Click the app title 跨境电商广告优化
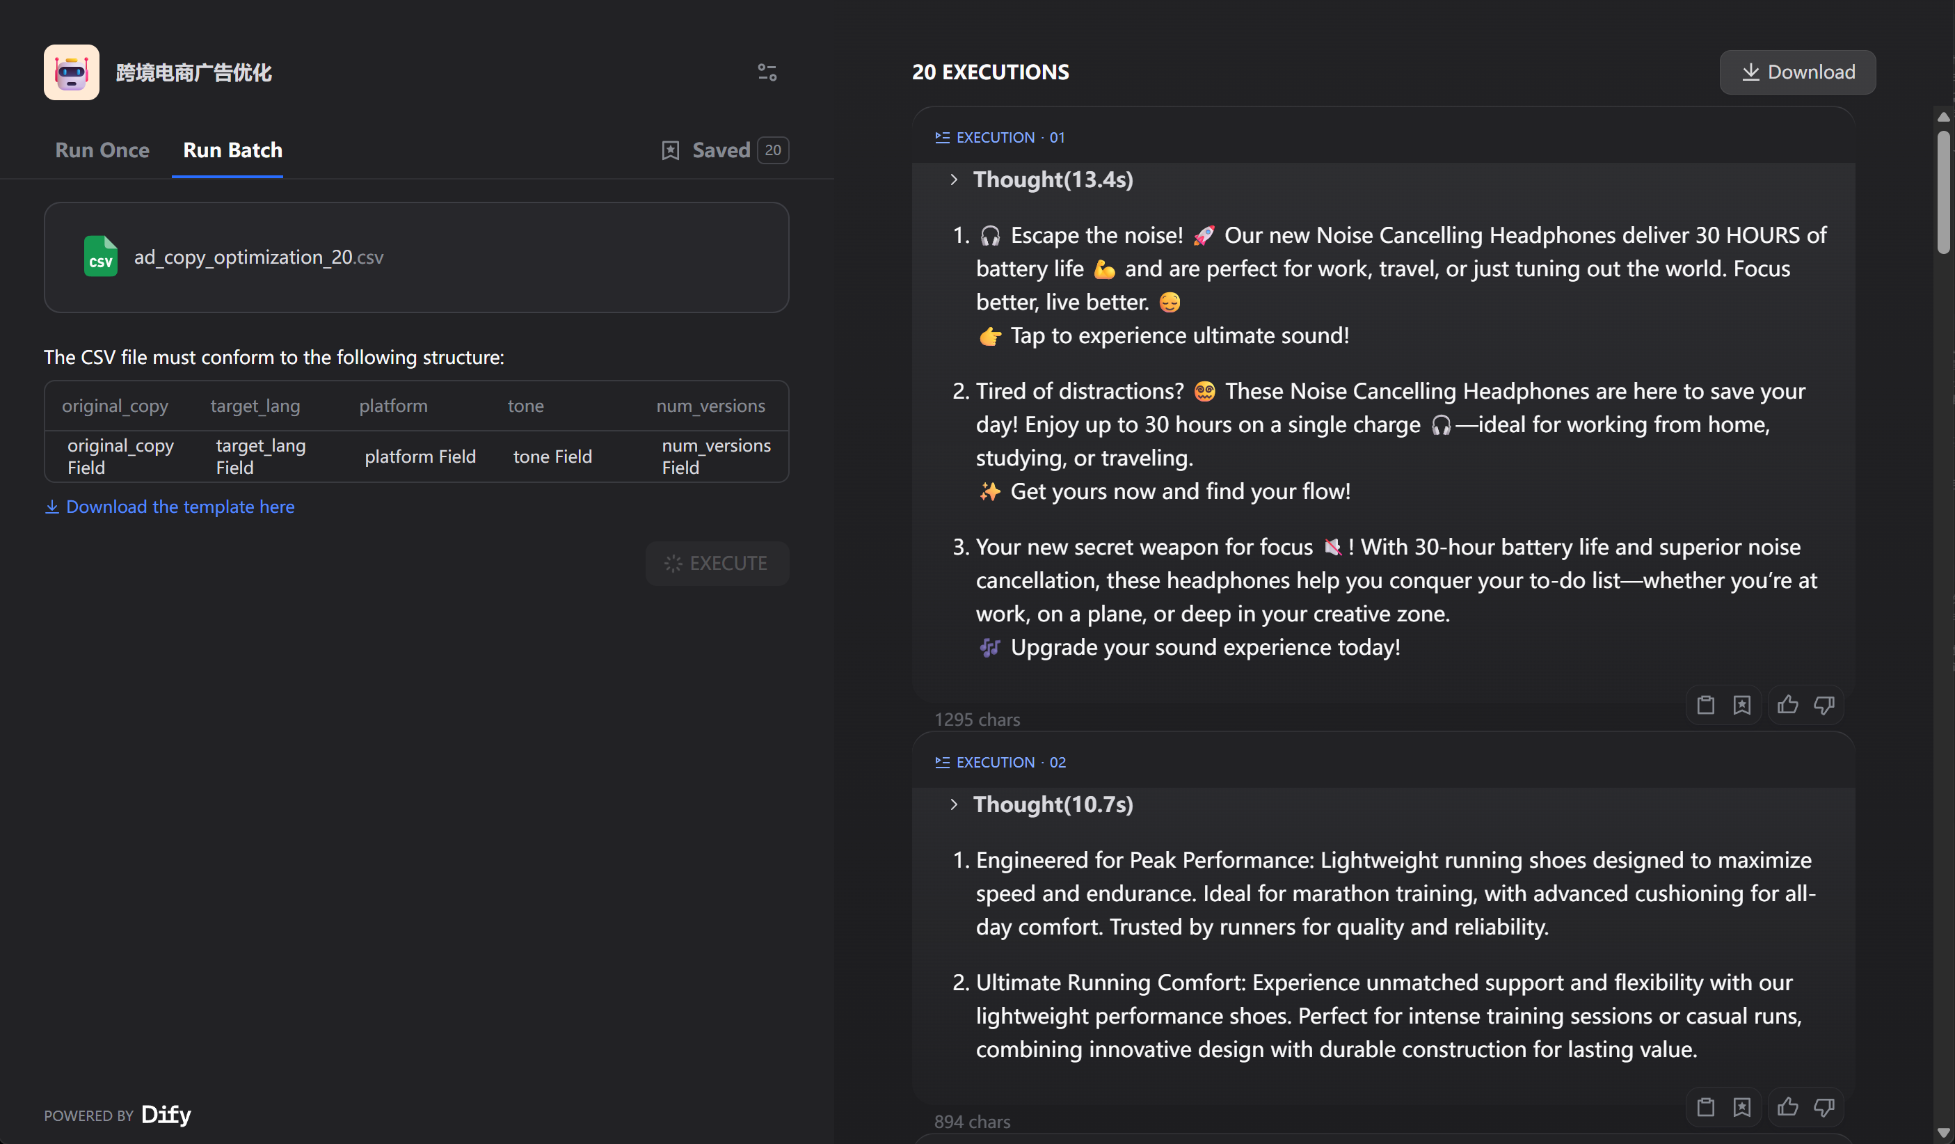The width and height of the screenshot is (1955, 1144). coord(194,72)
